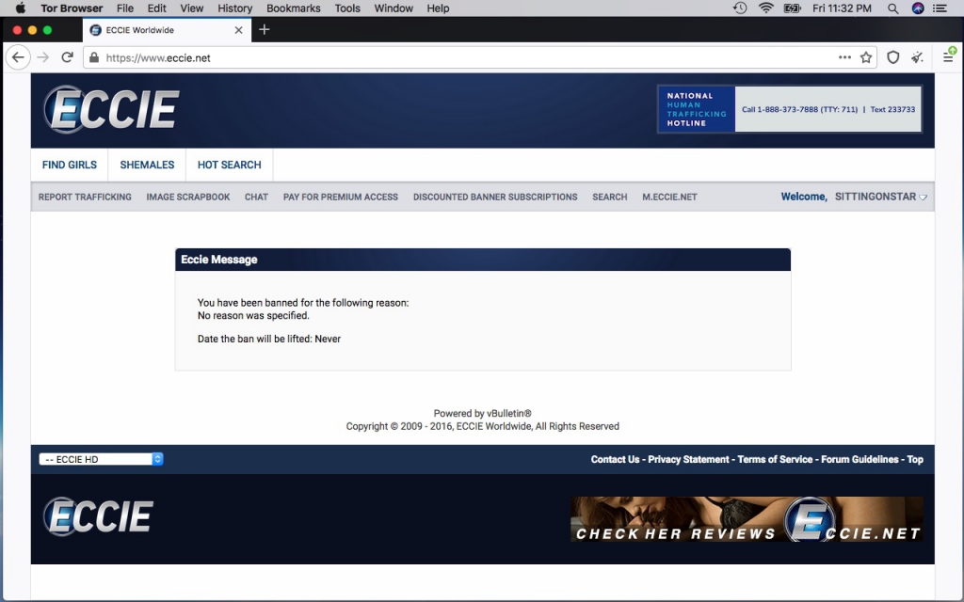Click the Check Her Reviews banner
This screenshot has width=964, height=602.
click(x=747, y=519)
